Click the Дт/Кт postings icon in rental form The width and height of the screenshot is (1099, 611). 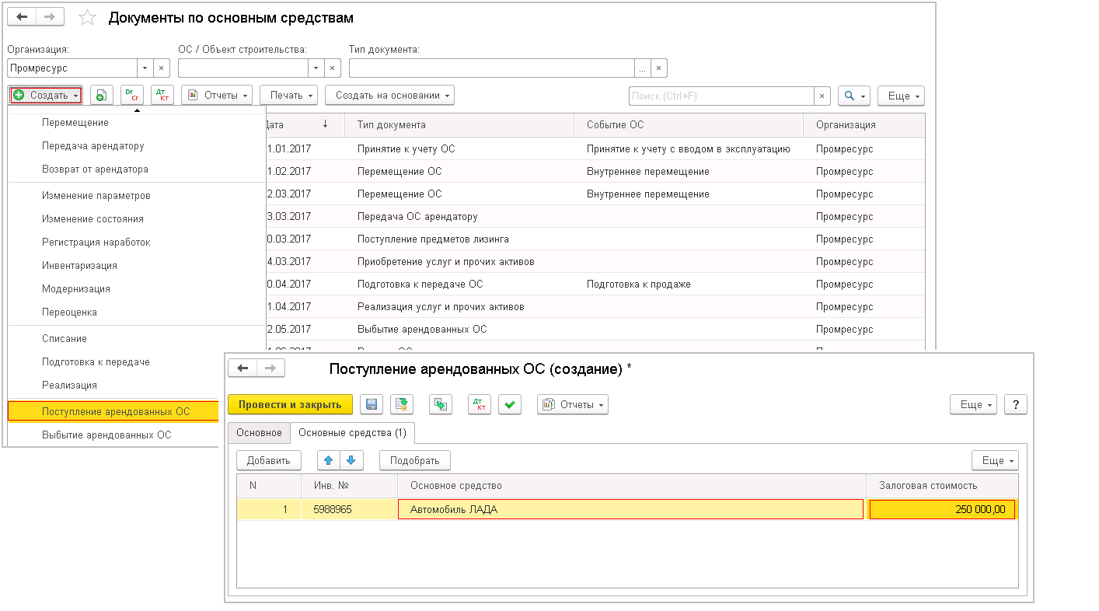(x=480, y=404)
